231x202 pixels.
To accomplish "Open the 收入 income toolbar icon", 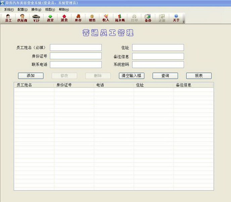I will tap(106, 18).
